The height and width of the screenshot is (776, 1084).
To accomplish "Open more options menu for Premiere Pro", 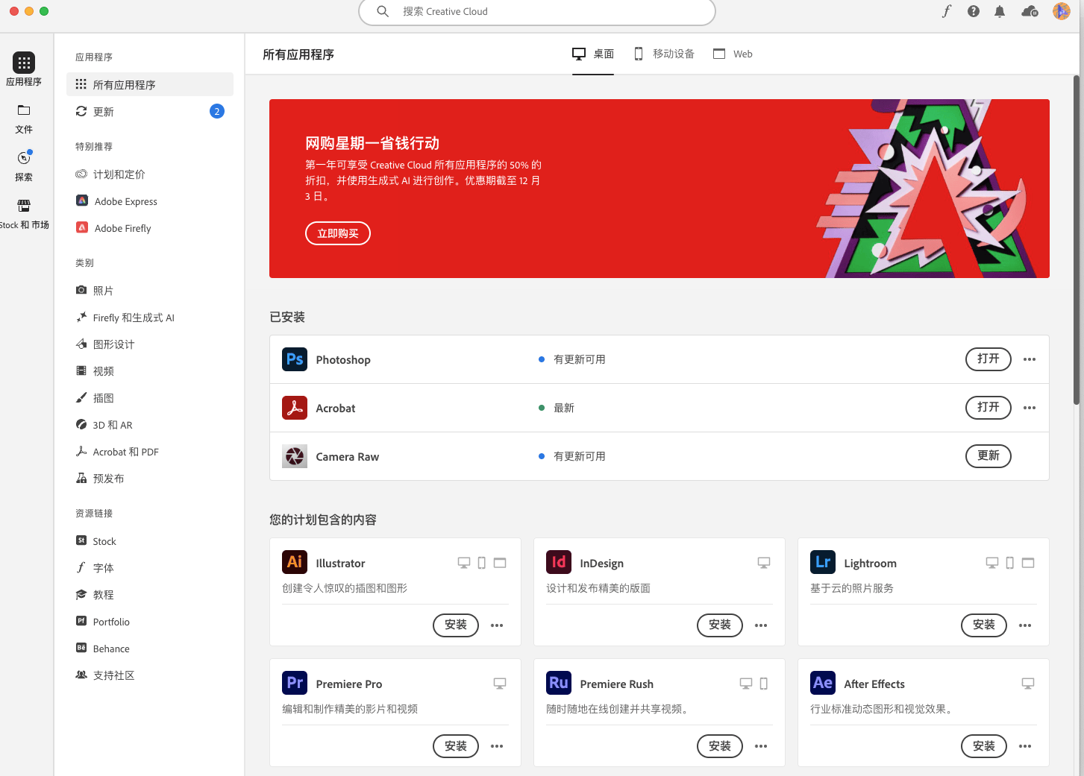I will click(x=497, y=746).
